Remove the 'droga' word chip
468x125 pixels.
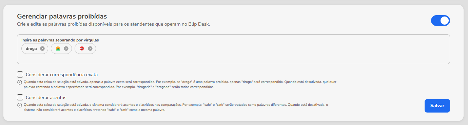pyautogui.click(x=42, y=49)
